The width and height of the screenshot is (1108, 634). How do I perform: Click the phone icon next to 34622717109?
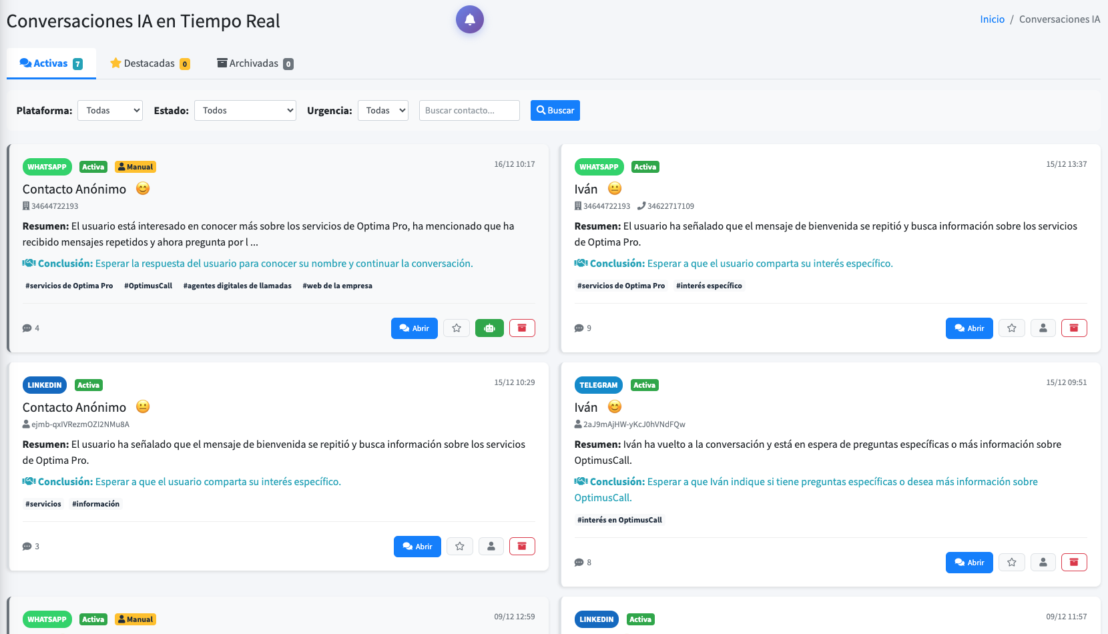(642, 206)
